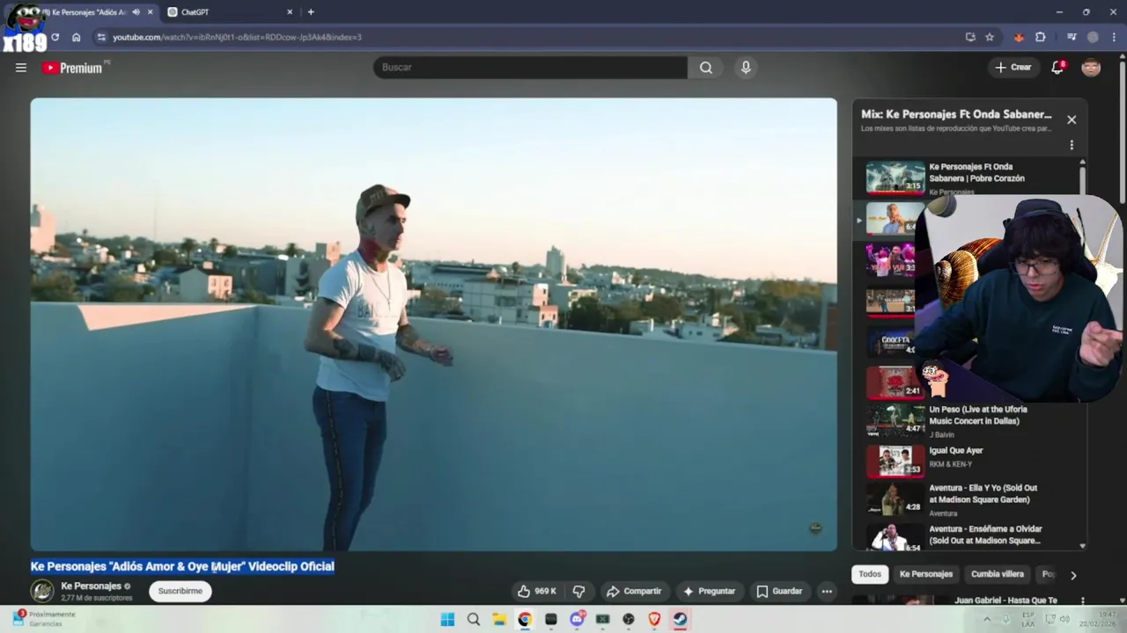Open Ke Personajes channel name link
Screen dimensions: 1127x633
(91, 586)
